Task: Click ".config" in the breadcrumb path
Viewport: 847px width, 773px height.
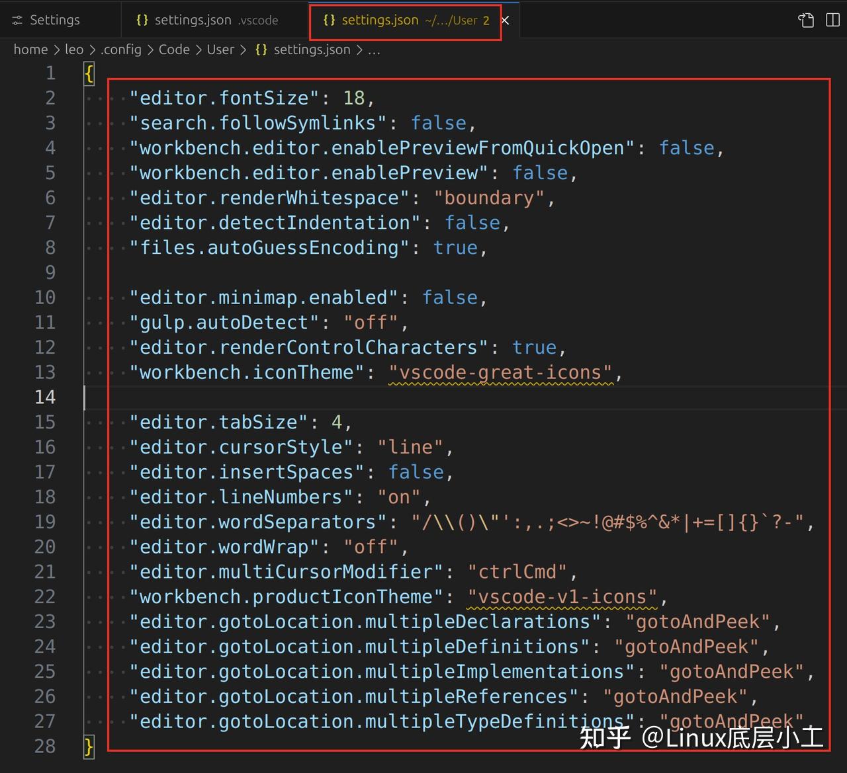Action: coord(121,49)
